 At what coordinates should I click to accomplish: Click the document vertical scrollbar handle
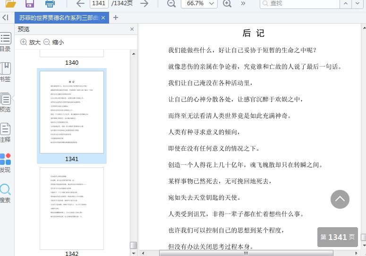(364, 237)
